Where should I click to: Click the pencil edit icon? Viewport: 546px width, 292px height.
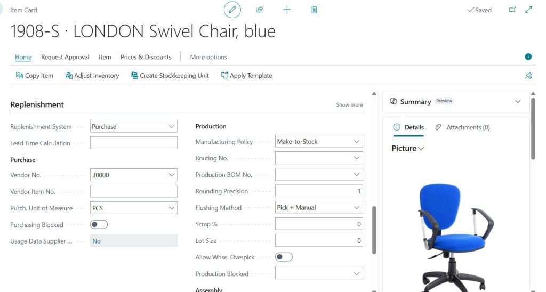(232, 10)
